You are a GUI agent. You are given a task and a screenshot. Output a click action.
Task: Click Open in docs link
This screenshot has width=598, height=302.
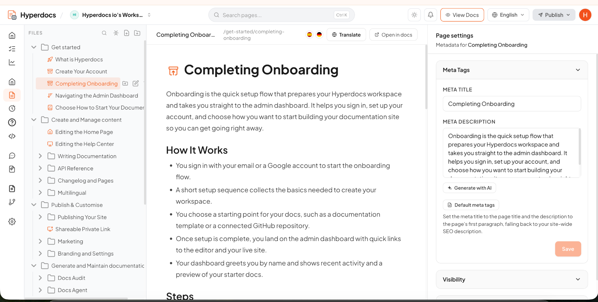[393, 35]
